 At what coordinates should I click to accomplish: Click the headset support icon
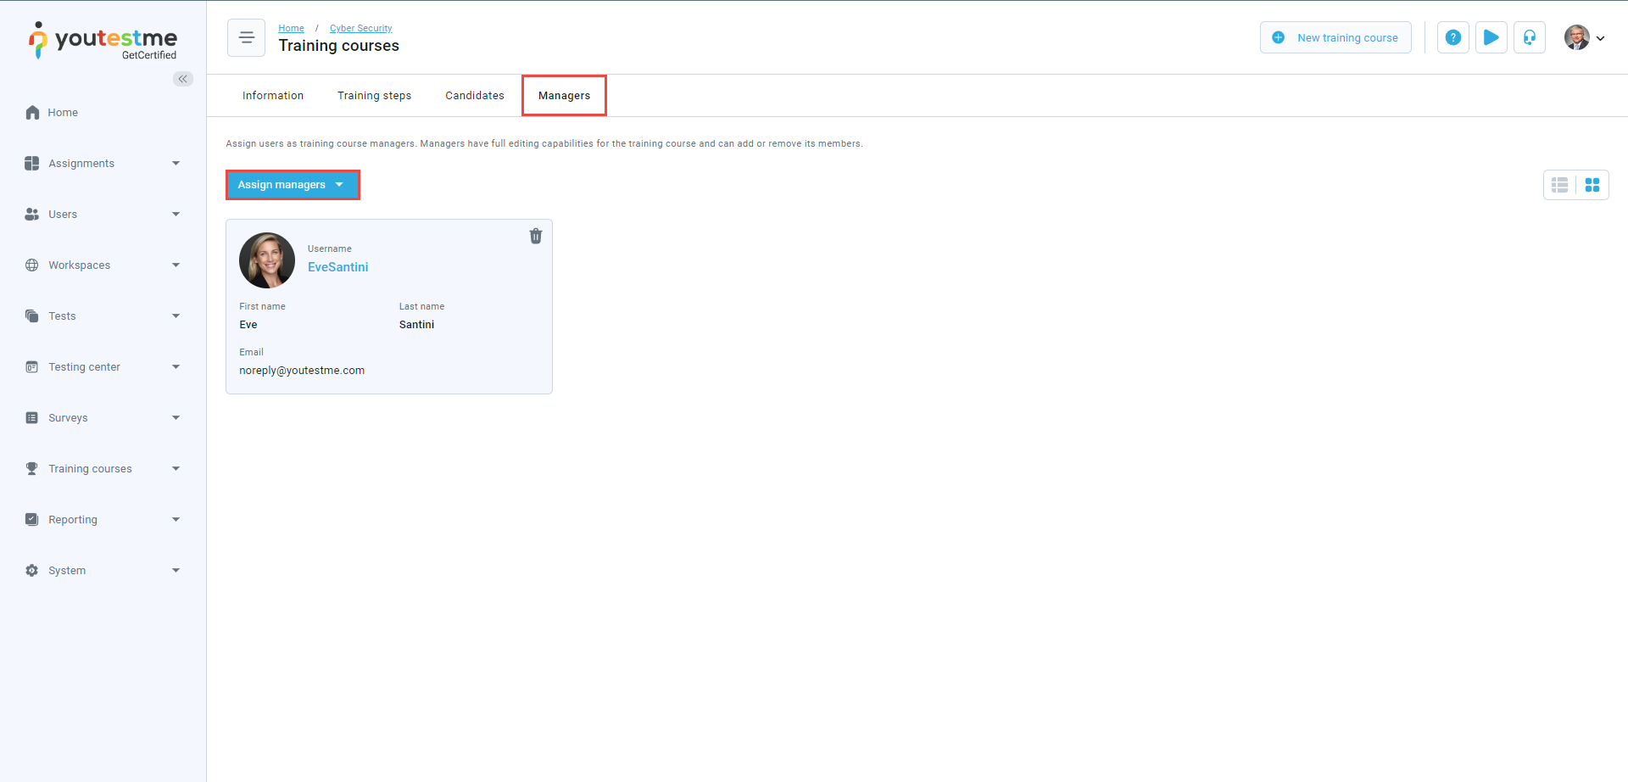(1530, 37)
